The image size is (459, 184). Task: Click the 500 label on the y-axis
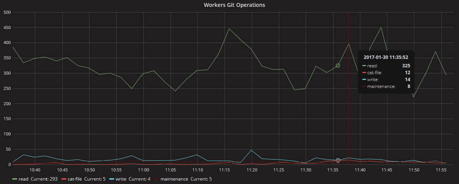tap(6, 12)
